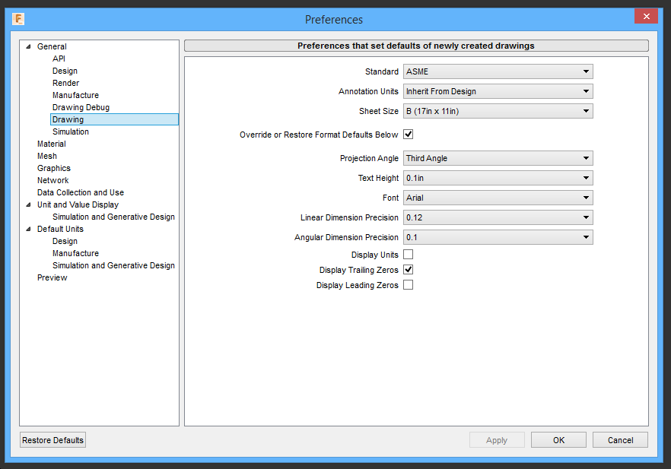Collapse the Unit and Value Display triangle
The image size is (671, 469).
coord(29,204)
